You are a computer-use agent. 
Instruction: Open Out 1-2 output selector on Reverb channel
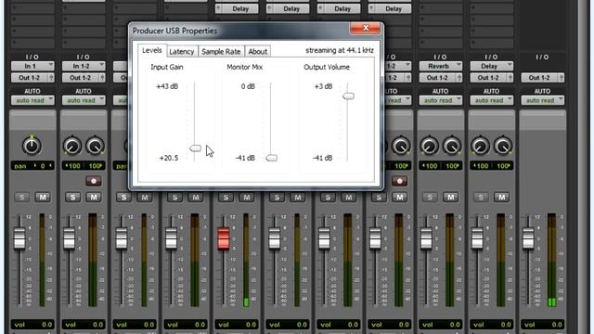441,78
